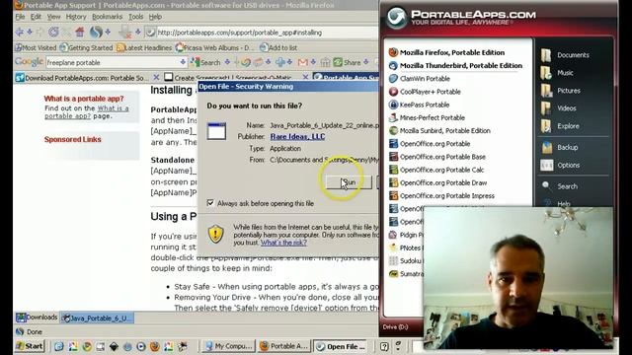Click the Share button on Google toolbar
This screenshot has height=355, width=632.
[347, 62]
